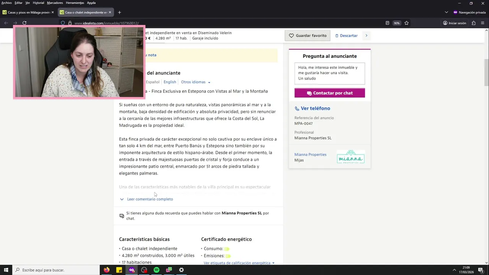Click the Mianna Properties logo
This screenshot has height=275, width=489.
tap(351, 157)
